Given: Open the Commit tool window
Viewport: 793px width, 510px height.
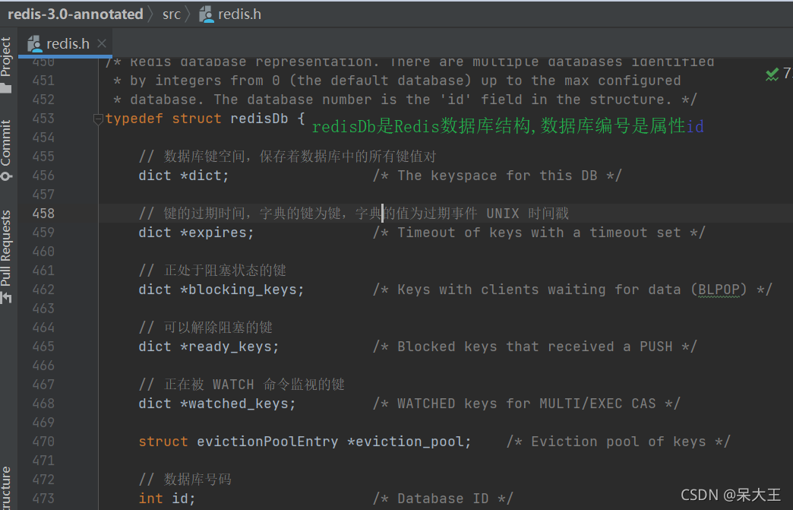Looking at the screenshot, I should pos(6,150).
